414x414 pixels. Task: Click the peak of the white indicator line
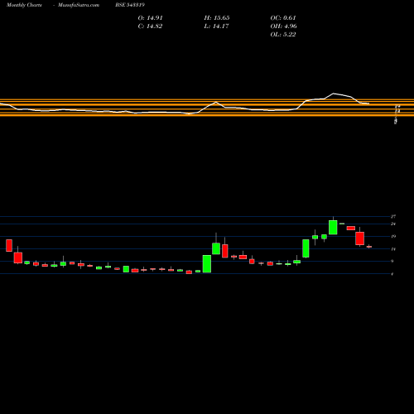tap(334, 94)
